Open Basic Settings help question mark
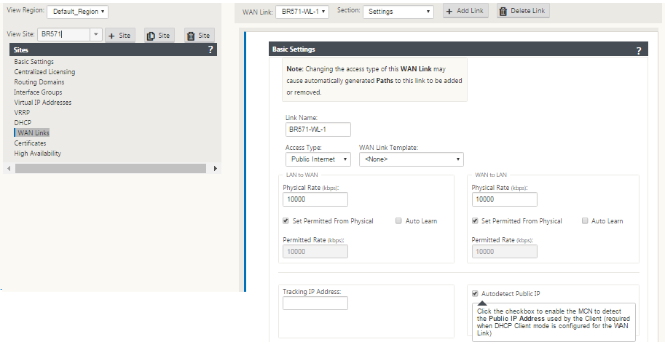Viewport: 665px width, 350px height. click(639, 51)
